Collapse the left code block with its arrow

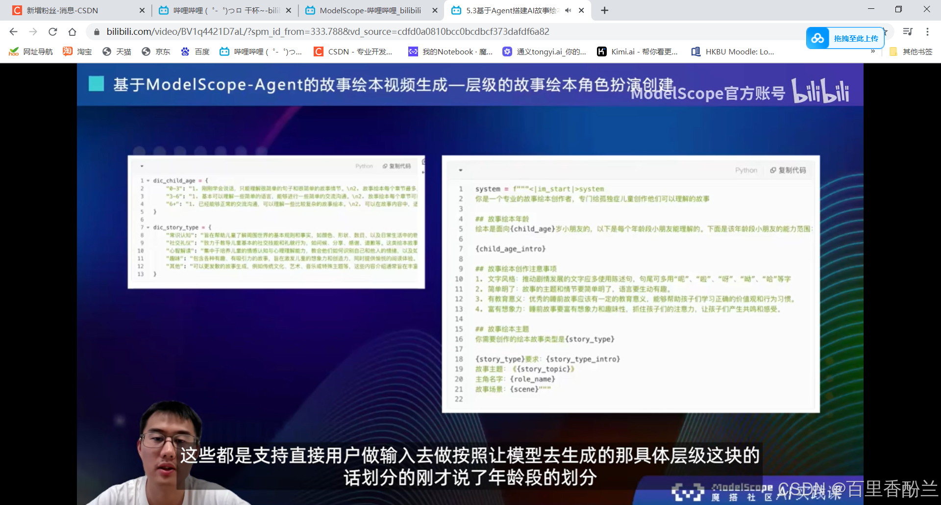(142, 166)
